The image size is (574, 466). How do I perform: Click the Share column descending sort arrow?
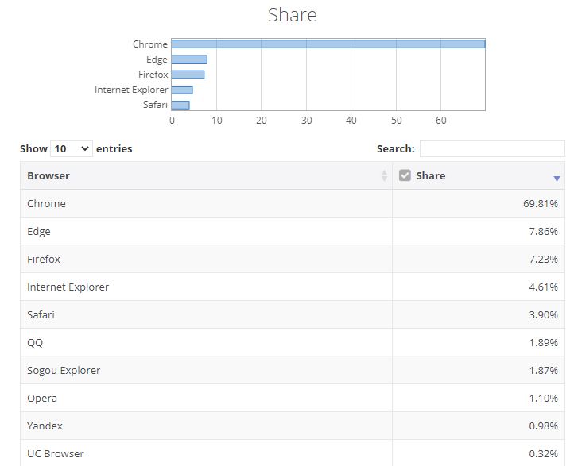point(557,179)
